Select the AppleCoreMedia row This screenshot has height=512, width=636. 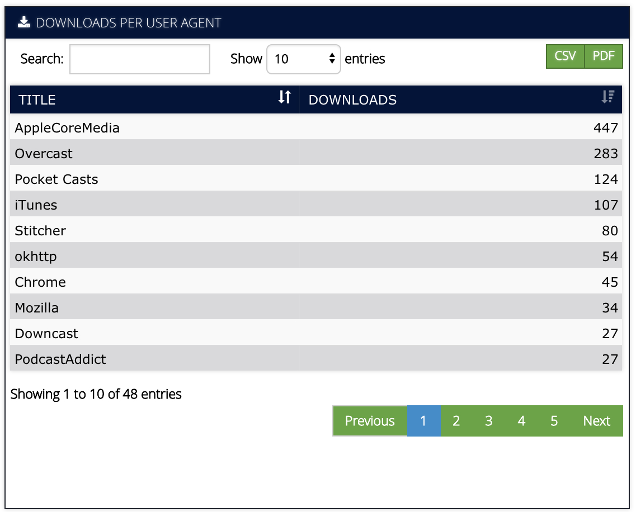67,128
